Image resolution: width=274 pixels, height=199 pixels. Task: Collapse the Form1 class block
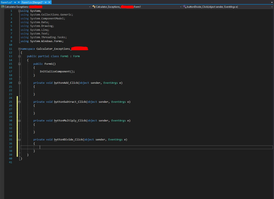pos(19,56)
